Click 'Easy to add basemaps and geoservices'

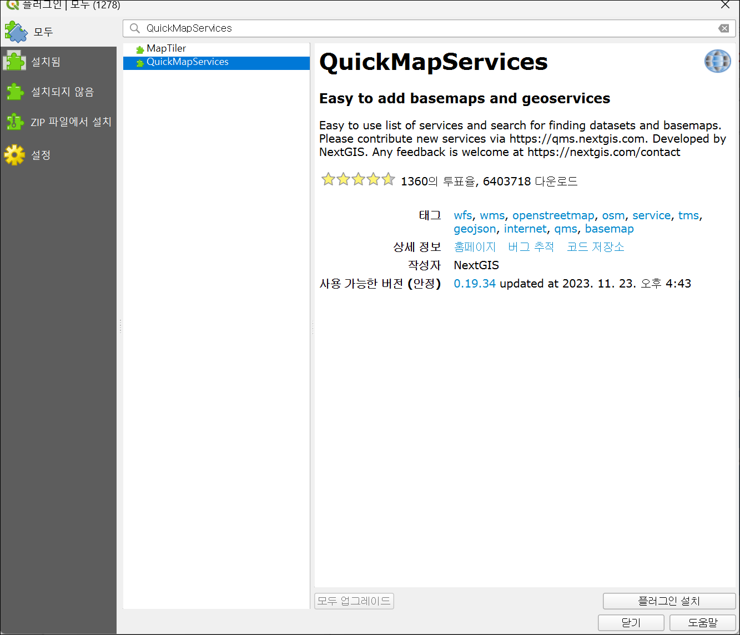pyautogui.click(x=465, y=99)
